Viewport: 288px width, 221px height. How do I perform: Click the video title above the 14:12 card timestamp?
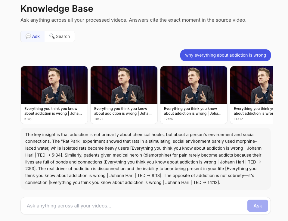click(253, 111)
